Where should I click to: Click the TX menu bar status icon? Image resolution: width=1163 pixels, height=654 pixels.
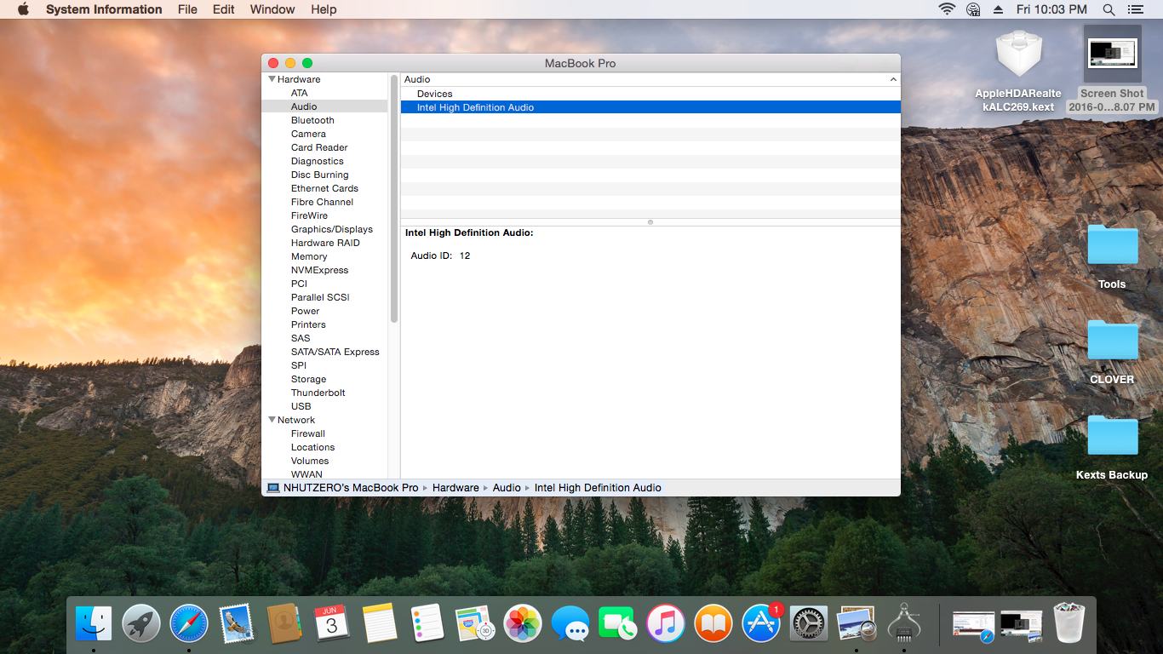973,9
